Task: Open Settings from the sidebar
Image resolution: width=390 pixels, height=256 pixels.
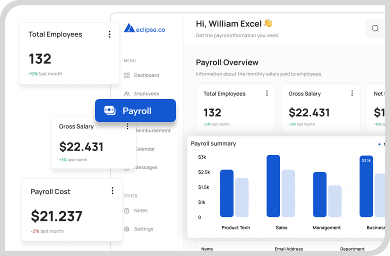Action: pyautogui.click(x=143, y=229)
